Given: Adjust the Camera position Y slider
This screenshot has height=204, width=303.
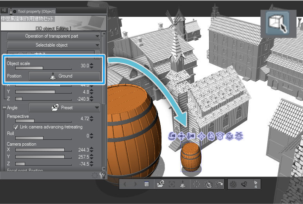Looking at the screenshot, I should tap(44, 157).
